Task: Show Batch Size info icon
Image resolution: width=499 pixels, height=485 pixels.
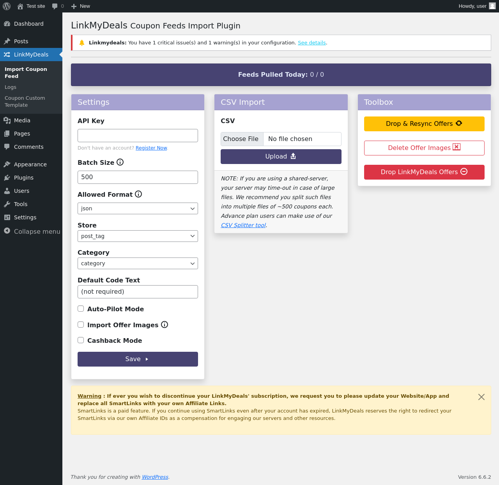Action: click(120, 162)
